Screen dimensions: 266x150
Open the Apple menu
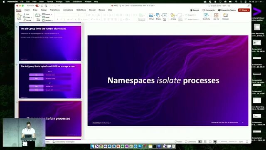coord(4,2)
